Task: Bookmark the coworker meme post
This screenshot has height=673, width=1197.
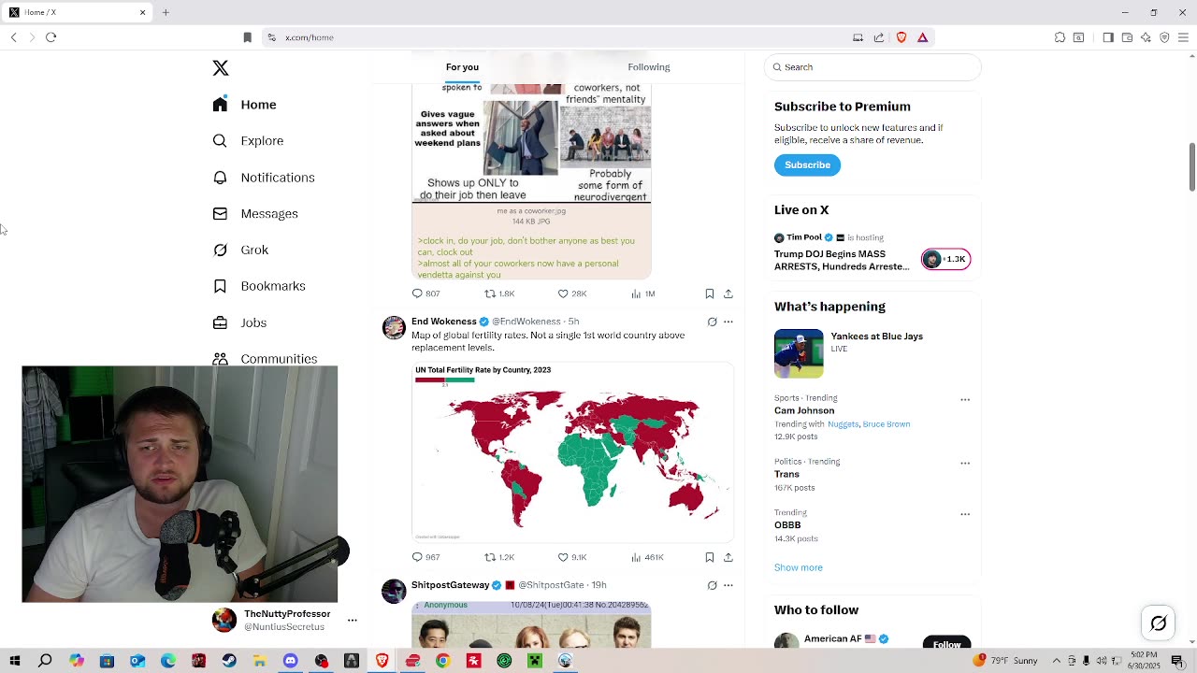Action: pos(710,294)
